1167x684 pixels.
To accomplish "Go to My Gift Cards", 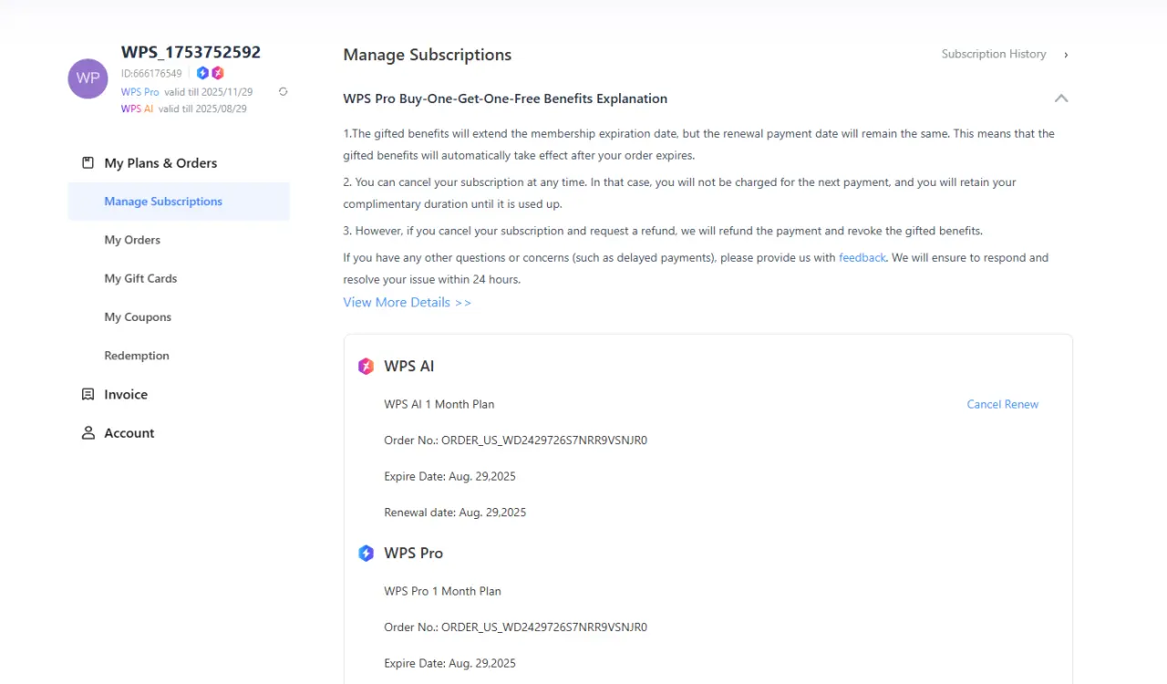I will click(x=140, y=278).
